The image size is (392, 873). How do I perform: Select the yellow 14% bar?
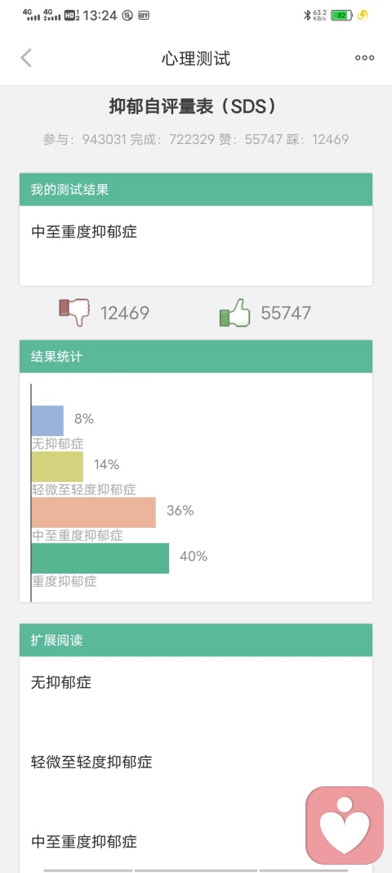(x=57, y=466)
